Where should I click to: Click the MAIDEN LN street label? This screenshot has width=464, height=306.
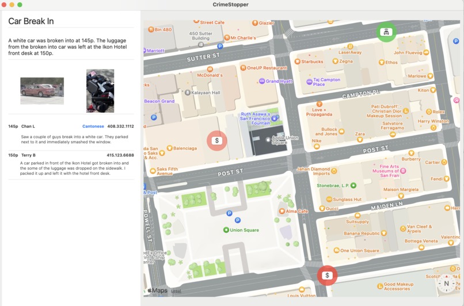click(387, 206)
